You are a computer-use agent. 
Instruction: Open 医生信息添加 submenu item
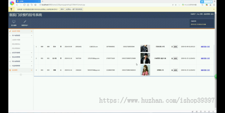[x=16, y=44]
